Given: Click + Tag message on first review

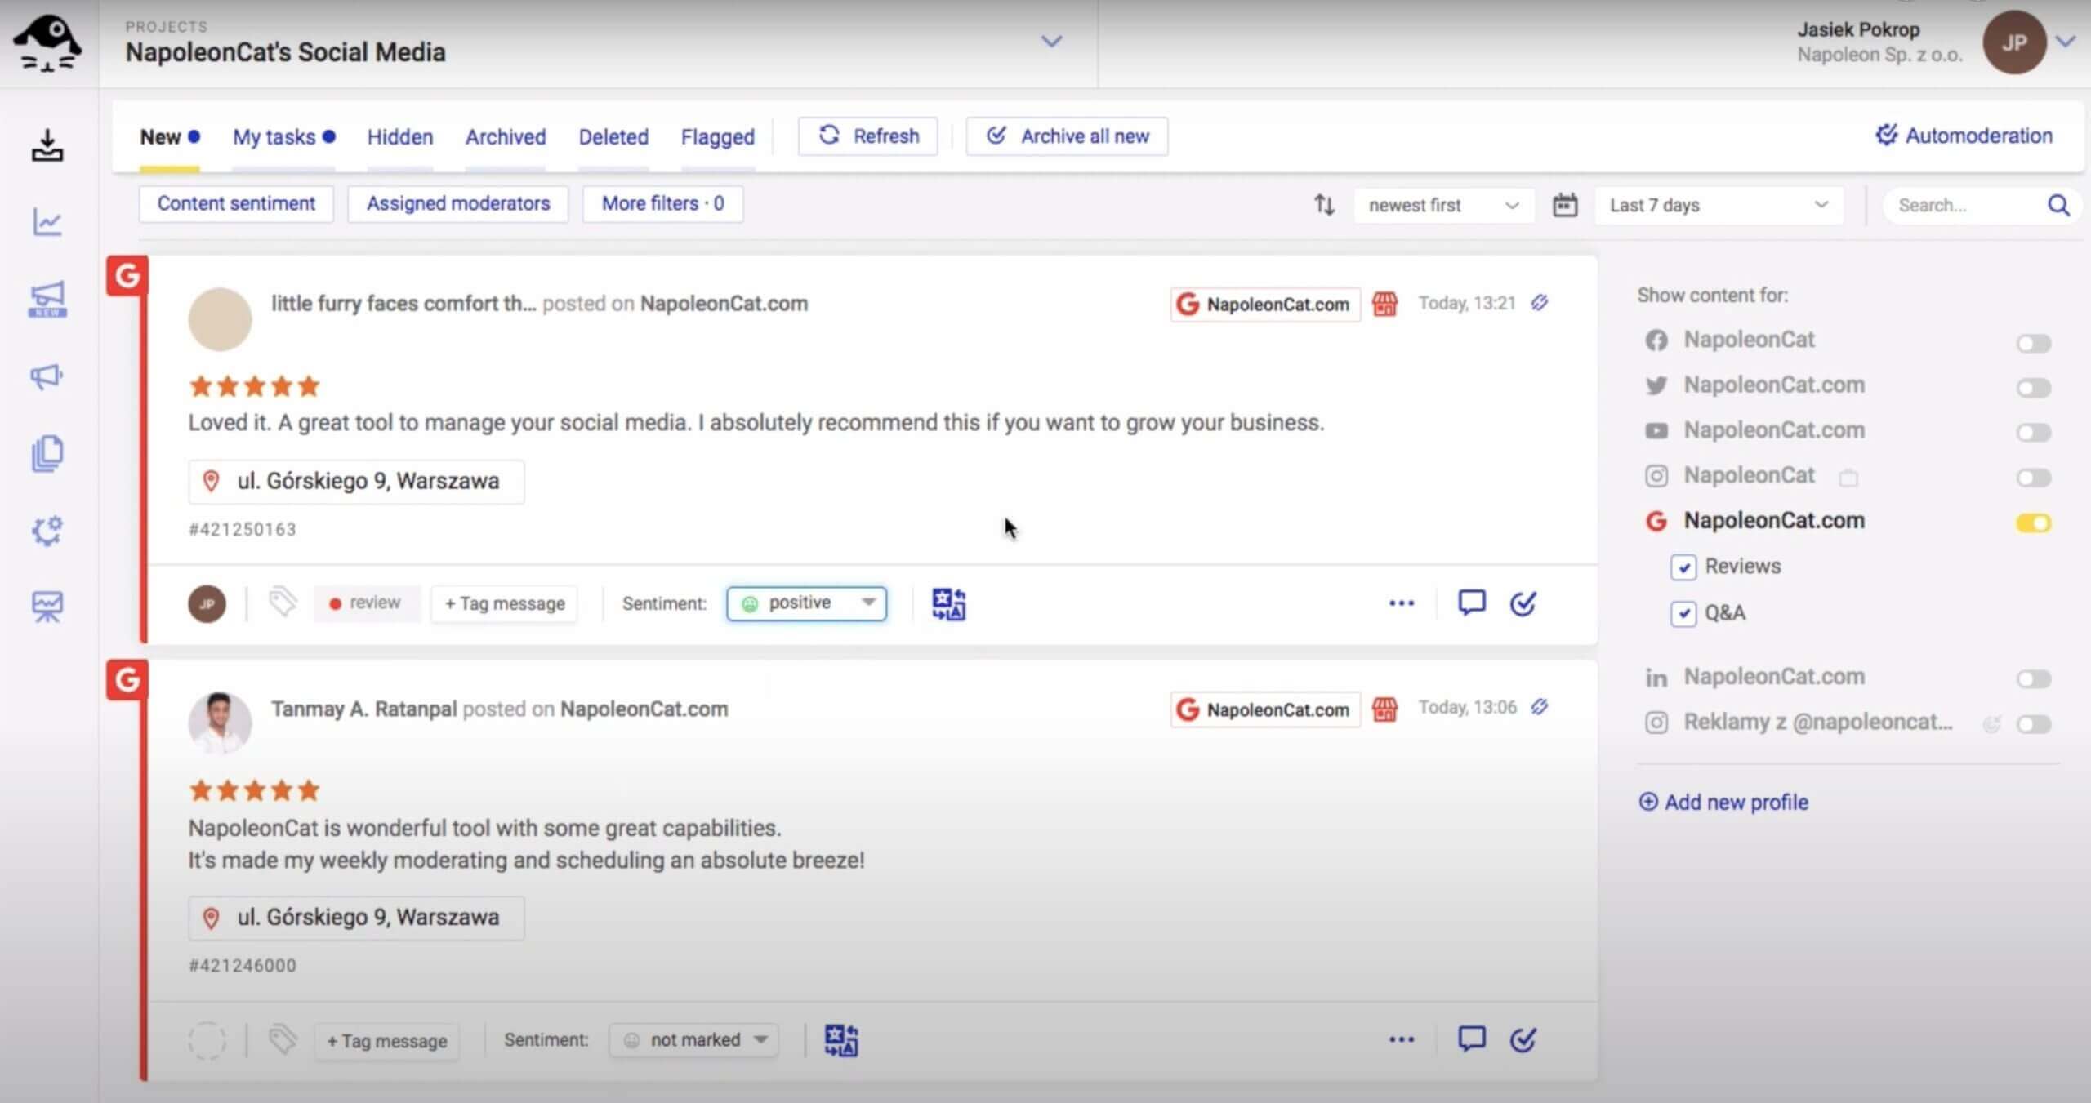Looking at the screenshot, I should [504, 603].
